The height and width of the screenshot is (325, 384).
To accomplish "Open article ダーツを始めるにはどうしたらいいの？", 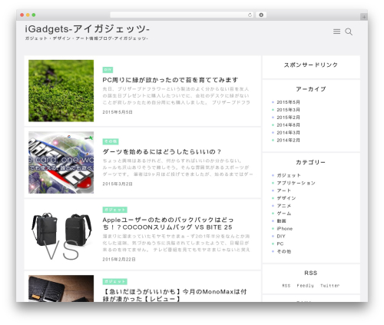I will (x=162, y=151).
